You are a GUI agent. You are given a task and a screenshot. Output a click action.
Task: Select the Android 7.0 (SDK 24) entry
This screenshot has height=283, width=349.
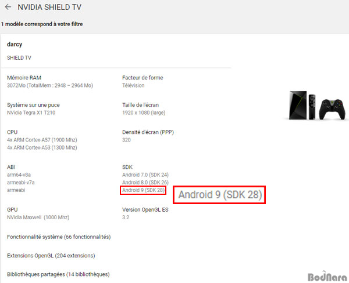[145, 175]
